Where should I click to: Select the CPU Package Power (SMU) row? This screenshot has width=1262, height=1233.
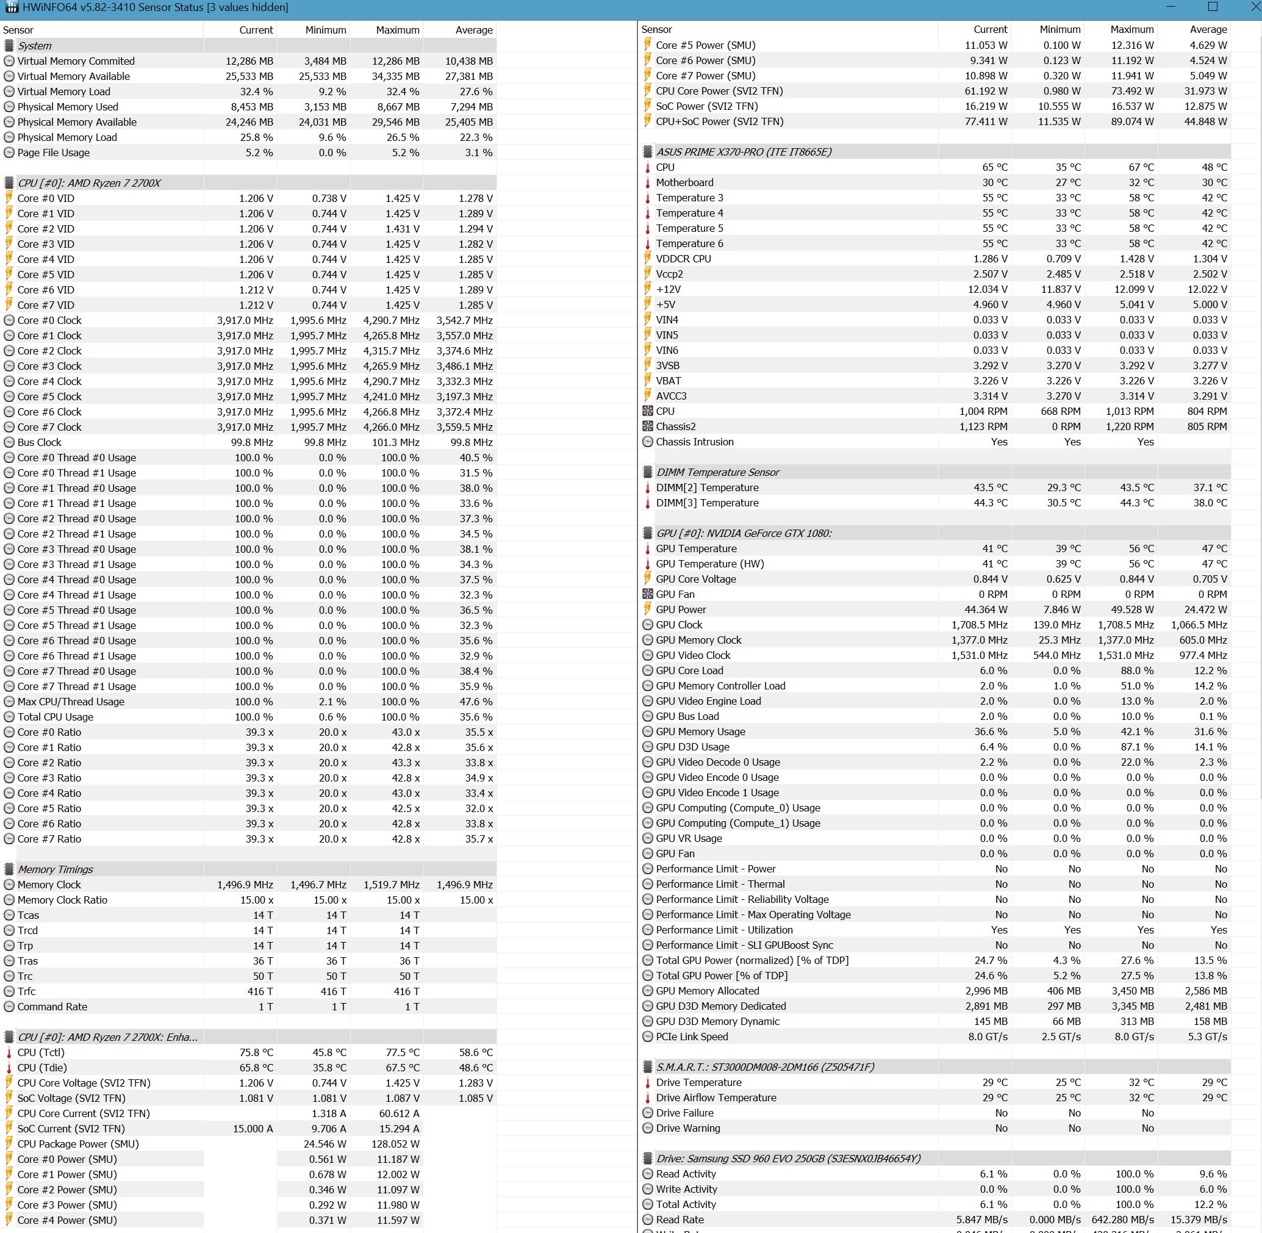pyautogui.click(x=77, y=1144)
